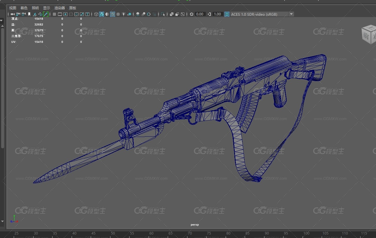The height and width of the screenshot is (238, 376).
Task: Open the 渲染器 (Renderer) panel menu
Action: click(60, 8)
